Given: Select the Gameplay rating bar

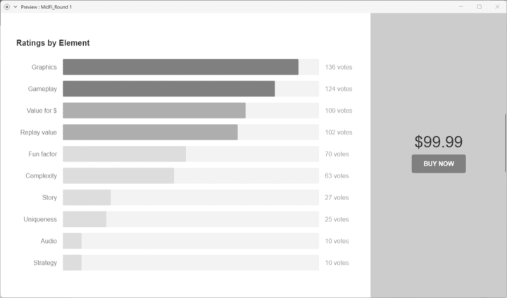Looking at the screenshot, I should 168,89.
